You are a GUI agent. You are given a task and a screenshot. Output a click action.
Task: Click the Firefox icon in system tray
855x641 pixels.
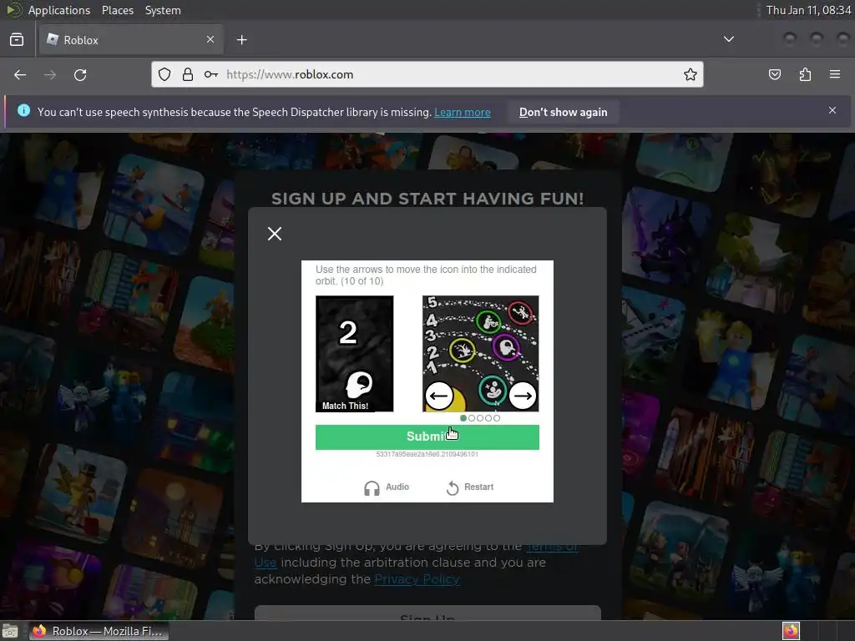tap(791, 631)
